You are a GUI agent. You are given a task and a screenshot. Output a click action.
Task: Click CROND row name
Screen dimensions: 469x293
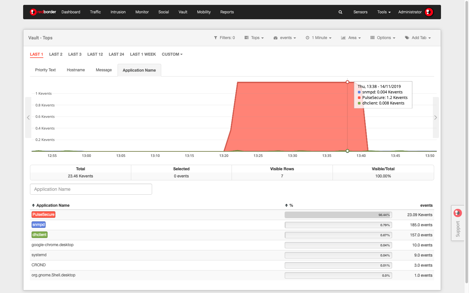tap(38, 265)
